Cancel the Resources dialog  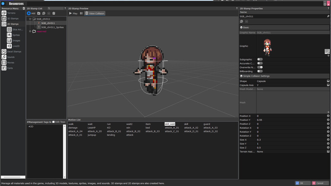[x=319, y=183]
